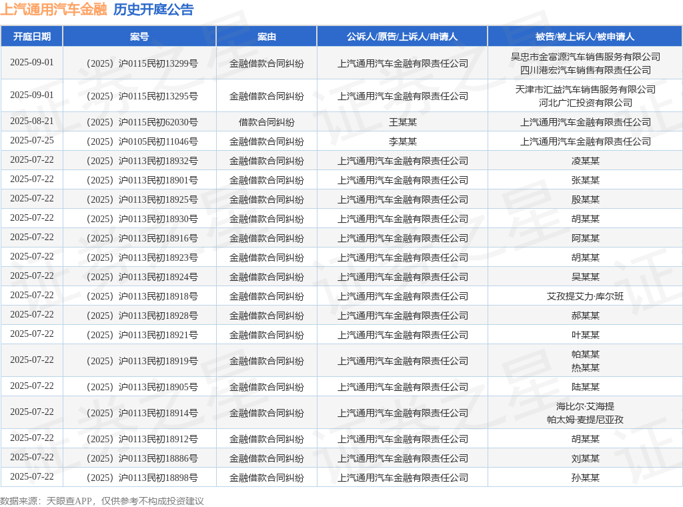Click defendant 孙某某
The image size is (683, 507).
586,478
